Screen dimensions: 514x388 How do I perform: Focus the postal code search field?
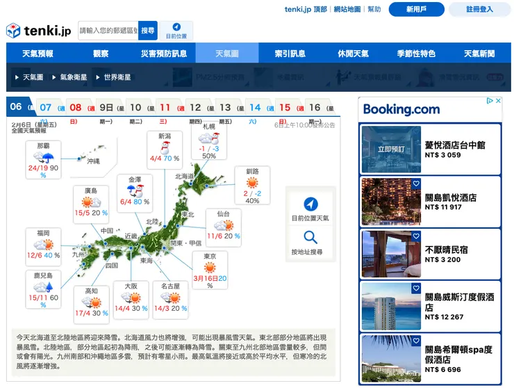pos(108,31)
